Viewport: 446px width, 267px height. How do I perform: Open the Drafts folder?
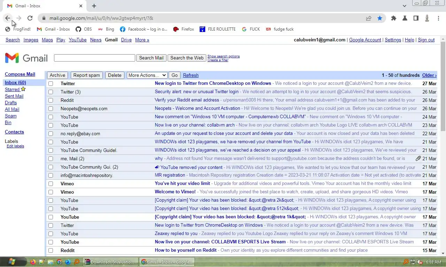click(x=11, y=103)
